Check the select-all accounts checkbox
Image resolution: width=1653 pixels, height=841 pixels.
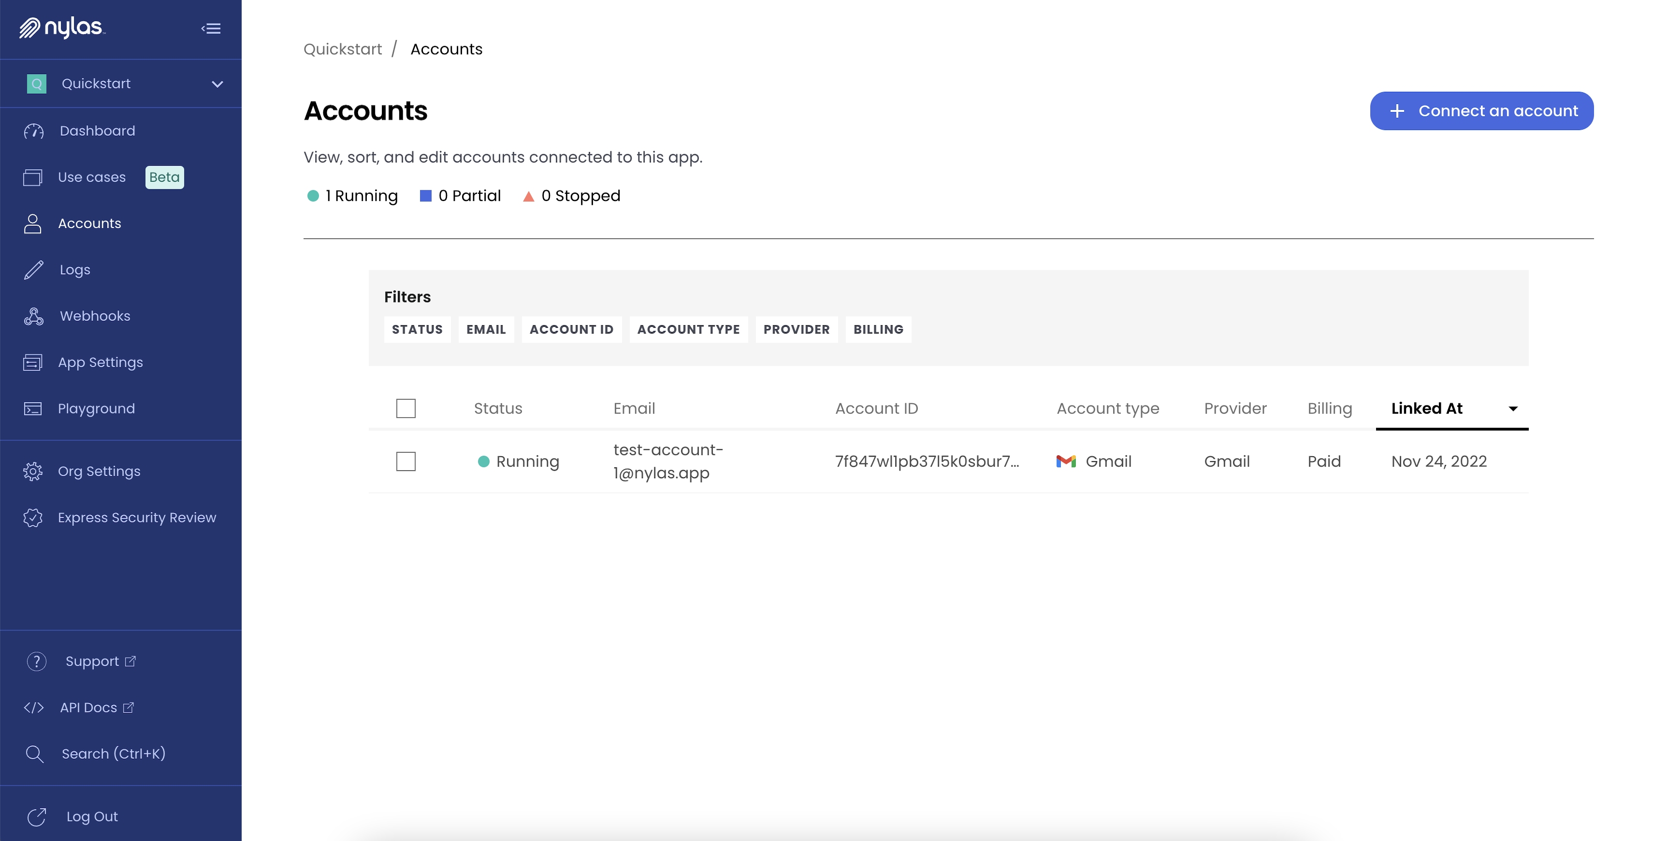coord(406,409)
